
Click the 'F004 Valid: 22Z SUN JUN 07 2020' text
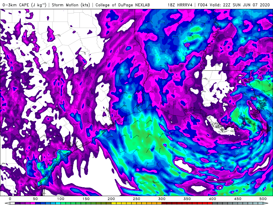234,5
